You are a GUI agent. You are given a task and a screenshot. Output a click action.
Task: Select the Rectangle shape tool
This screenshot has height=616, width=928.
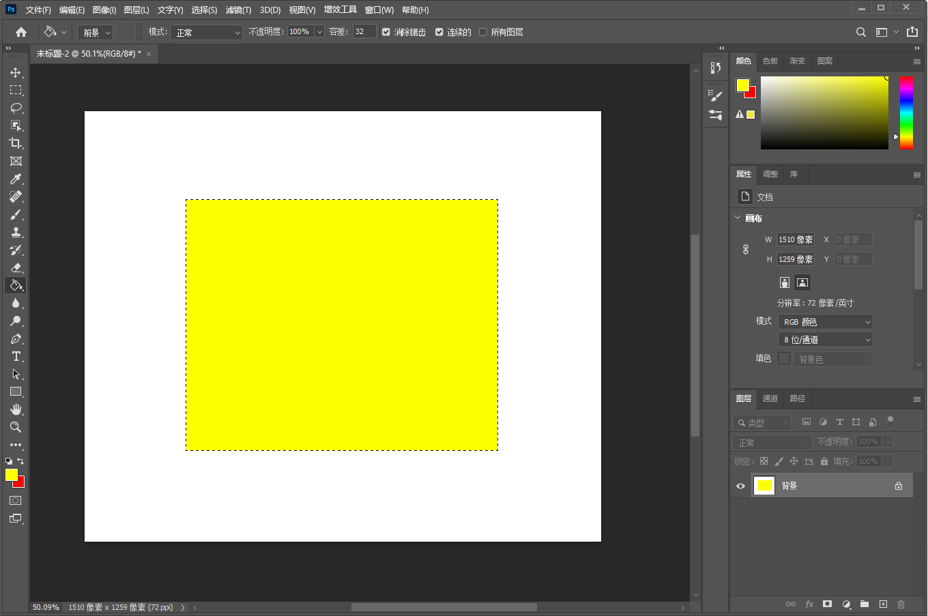16,392
